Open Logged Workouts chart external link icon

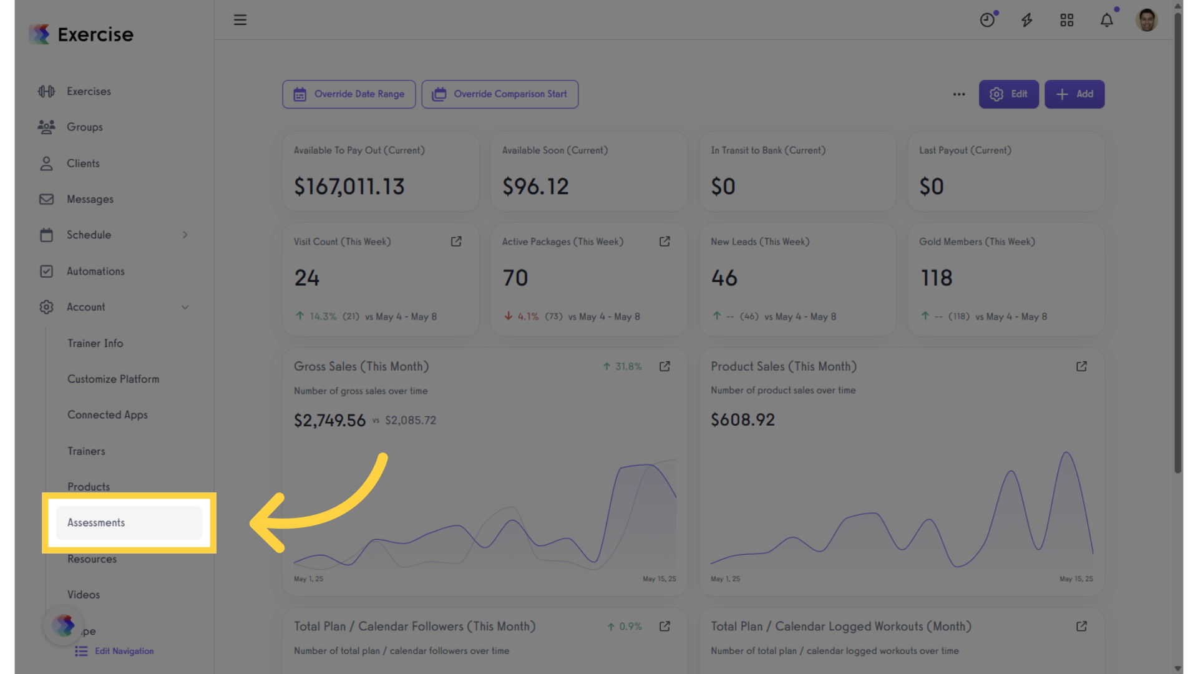[1081, 626]
